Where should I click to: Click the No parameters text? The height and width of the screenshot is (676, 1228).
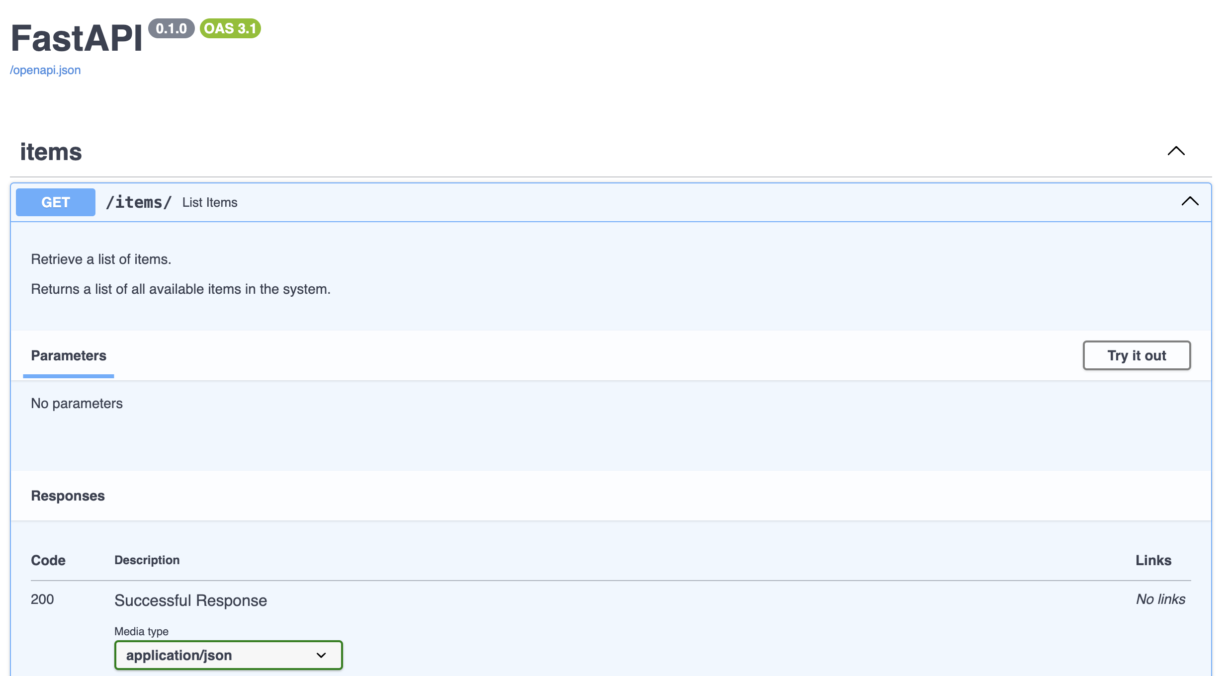[77, 404]
